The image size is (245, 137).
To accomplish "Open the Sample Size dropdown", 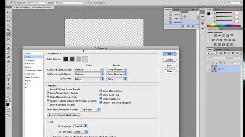I will (x=37, y=3).
